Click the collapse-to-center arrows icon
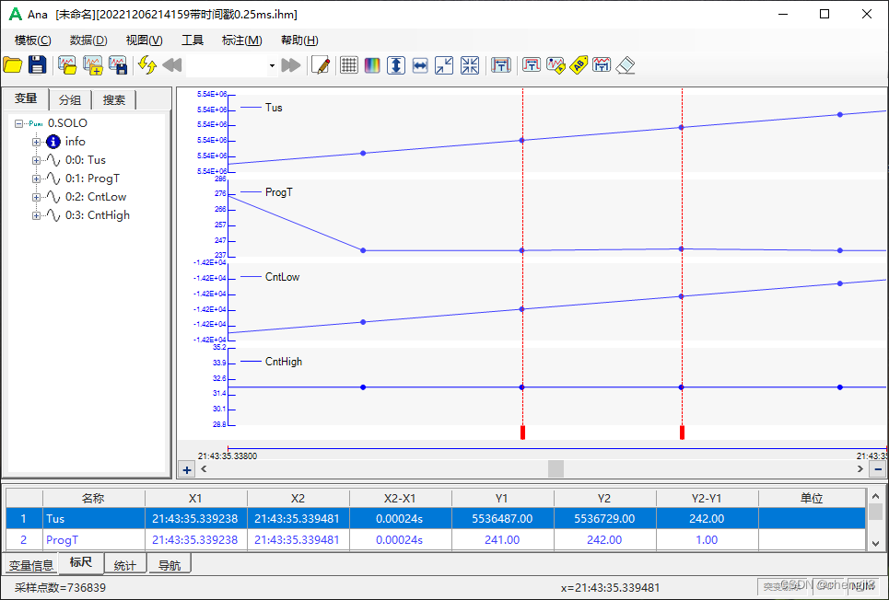The height and width of the screenshot is (600, 889). click(x=470, y=65)
